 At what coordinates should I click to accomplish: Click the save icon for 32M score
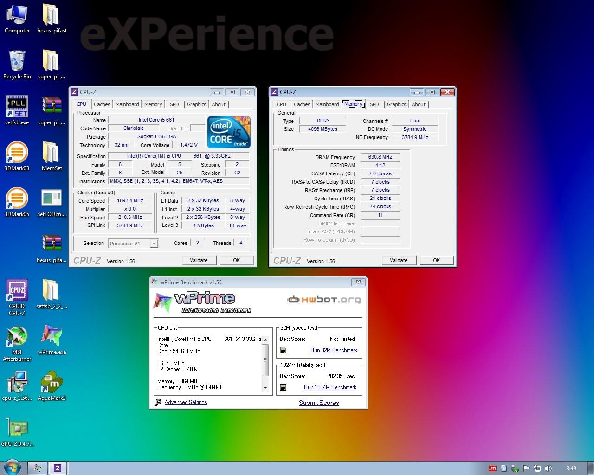coord(283,350)
